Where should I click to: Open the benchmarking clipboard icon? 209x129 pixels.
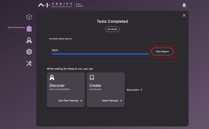[29, 29]
